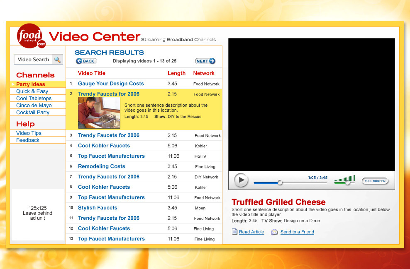Open video 3 Trendy Faucets for 2006

pyautogui.click(x=108, y=135)
